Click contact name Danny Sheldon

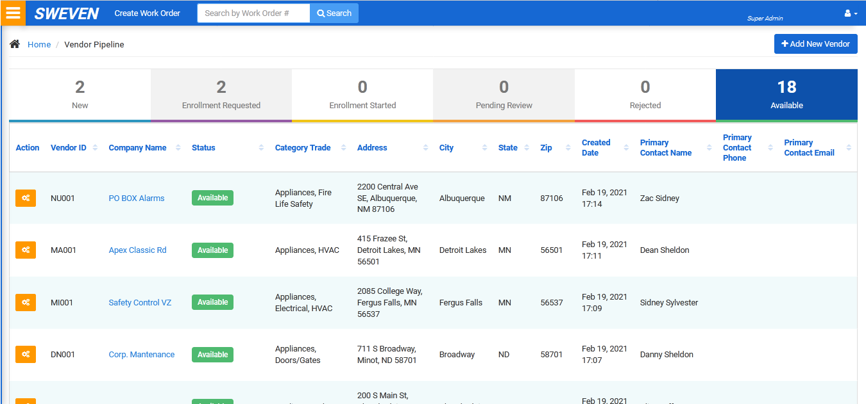tap(666, 354)
